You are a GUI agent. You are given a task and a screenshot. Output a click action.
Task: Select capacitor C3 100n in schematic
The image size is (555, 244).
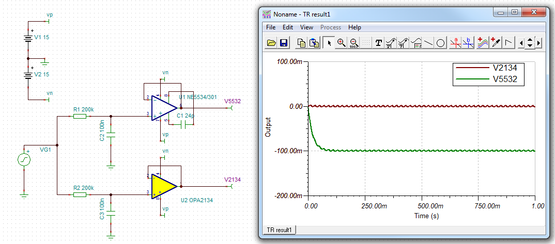[111, 214]
